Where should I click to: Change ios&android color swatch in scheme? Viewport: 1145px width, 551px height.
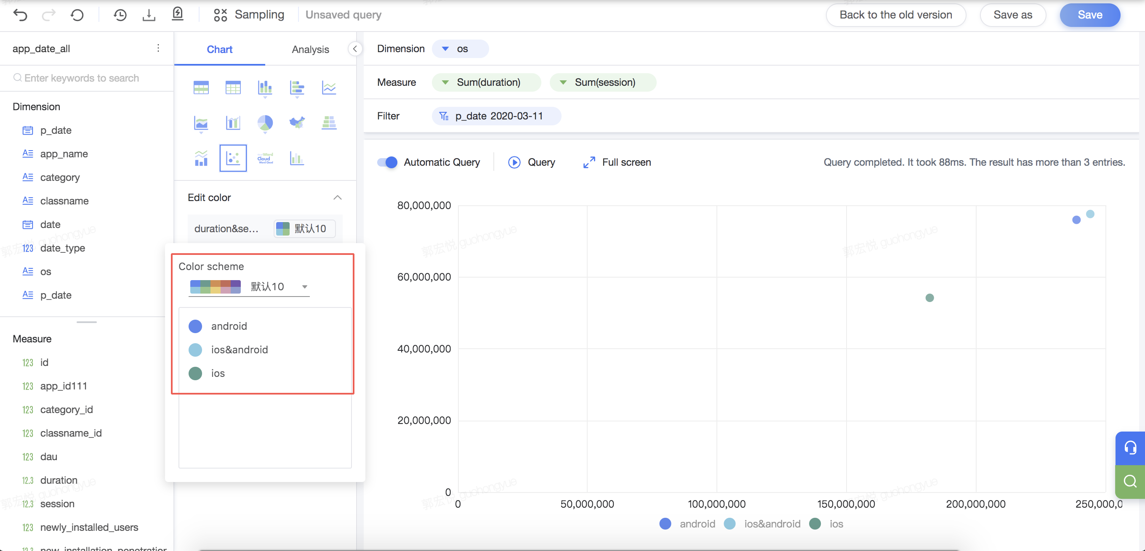coord(195,350)
